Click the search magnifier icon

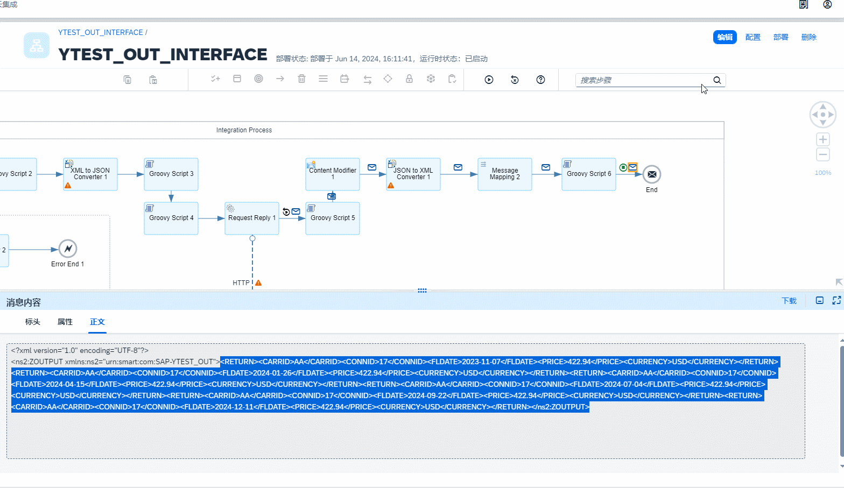pyautogui.click(x=717, y=80)
